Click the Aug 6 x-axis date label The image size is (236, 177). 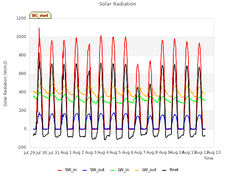coord(128,153)
